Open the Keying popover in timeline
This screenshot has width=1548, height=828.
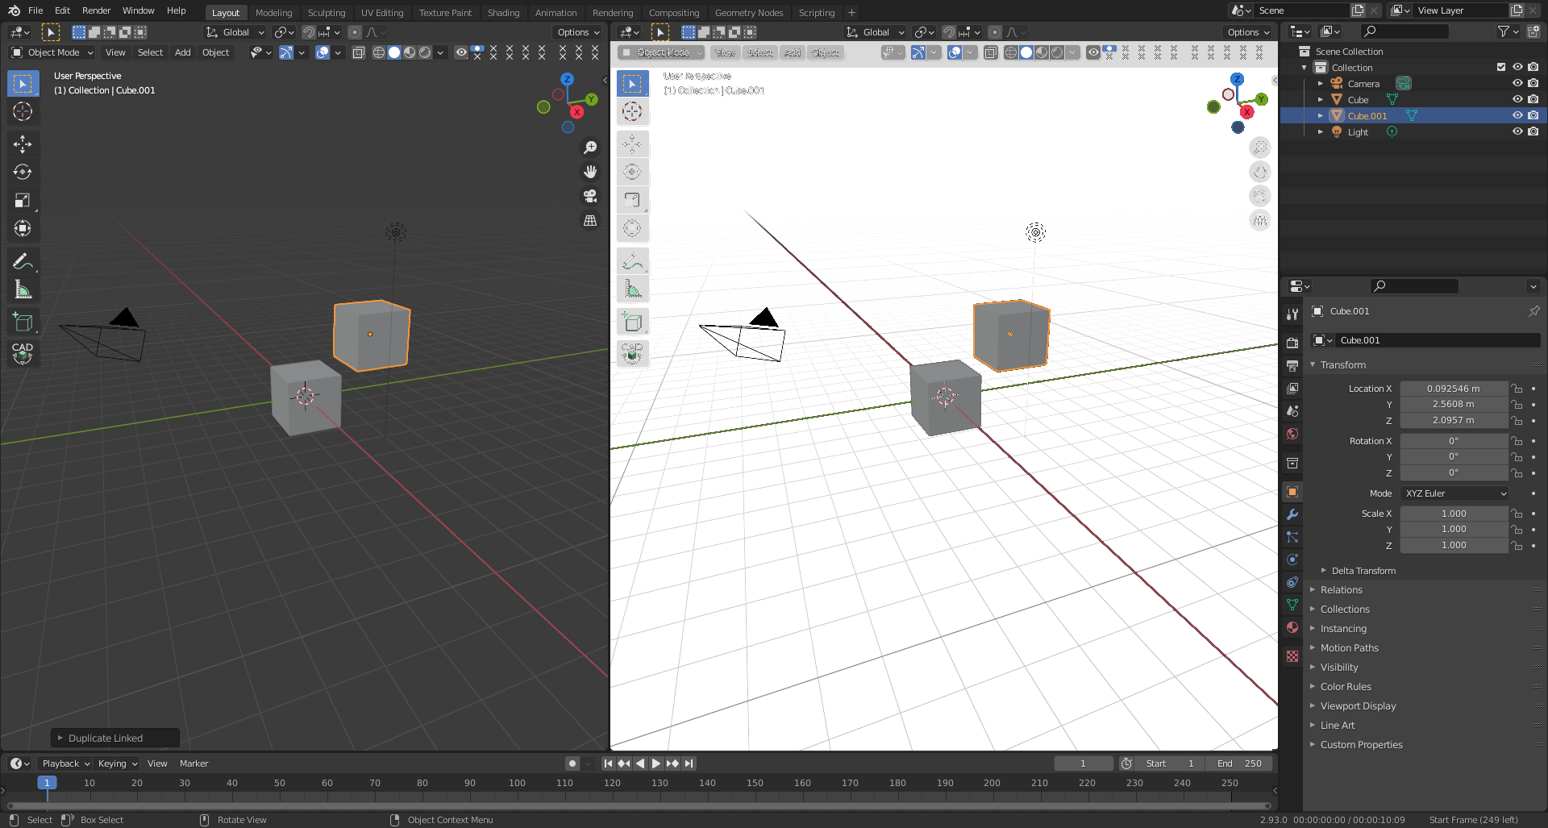click(117, 764)
